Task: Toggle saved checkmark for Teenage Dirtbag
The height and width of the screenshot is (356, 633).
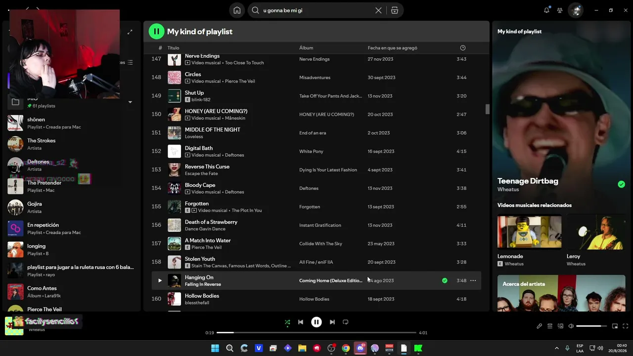Action: coord(621,184)
